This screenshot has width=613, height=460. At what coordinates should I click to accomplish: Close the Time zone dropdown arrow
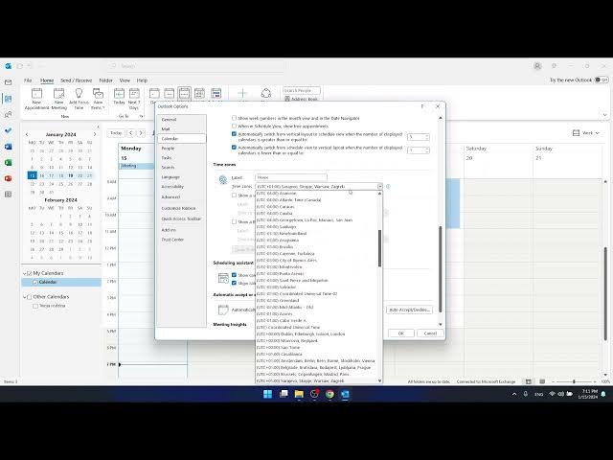pyautogui.click(x=379, y=187)
